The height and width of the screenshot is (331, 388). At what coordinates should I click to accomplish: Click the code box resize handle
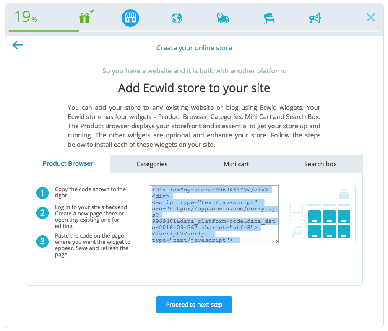pos(276,241)
